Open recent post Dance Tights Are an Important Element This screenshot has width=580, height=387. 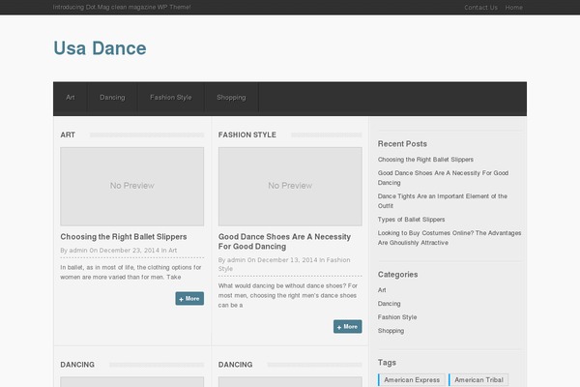pyautogui.click(x=443, y=201)
